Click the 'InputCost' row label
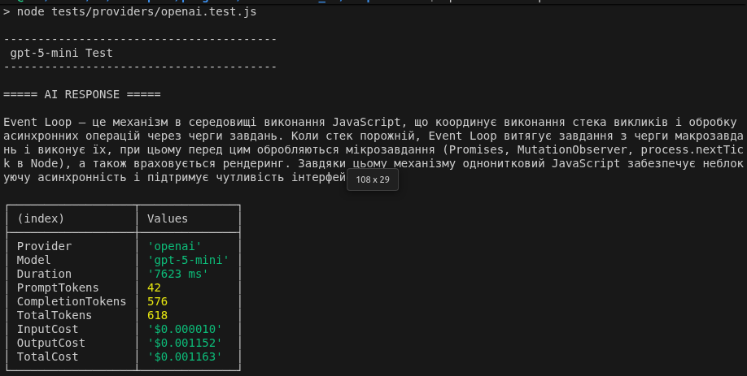 (x=48, y=329)
